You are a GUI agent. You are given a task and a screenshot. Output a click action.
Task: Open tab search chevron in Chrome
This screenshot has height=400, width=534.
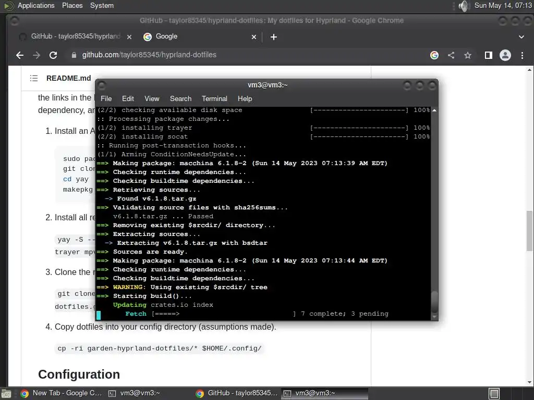coord(521,37)
